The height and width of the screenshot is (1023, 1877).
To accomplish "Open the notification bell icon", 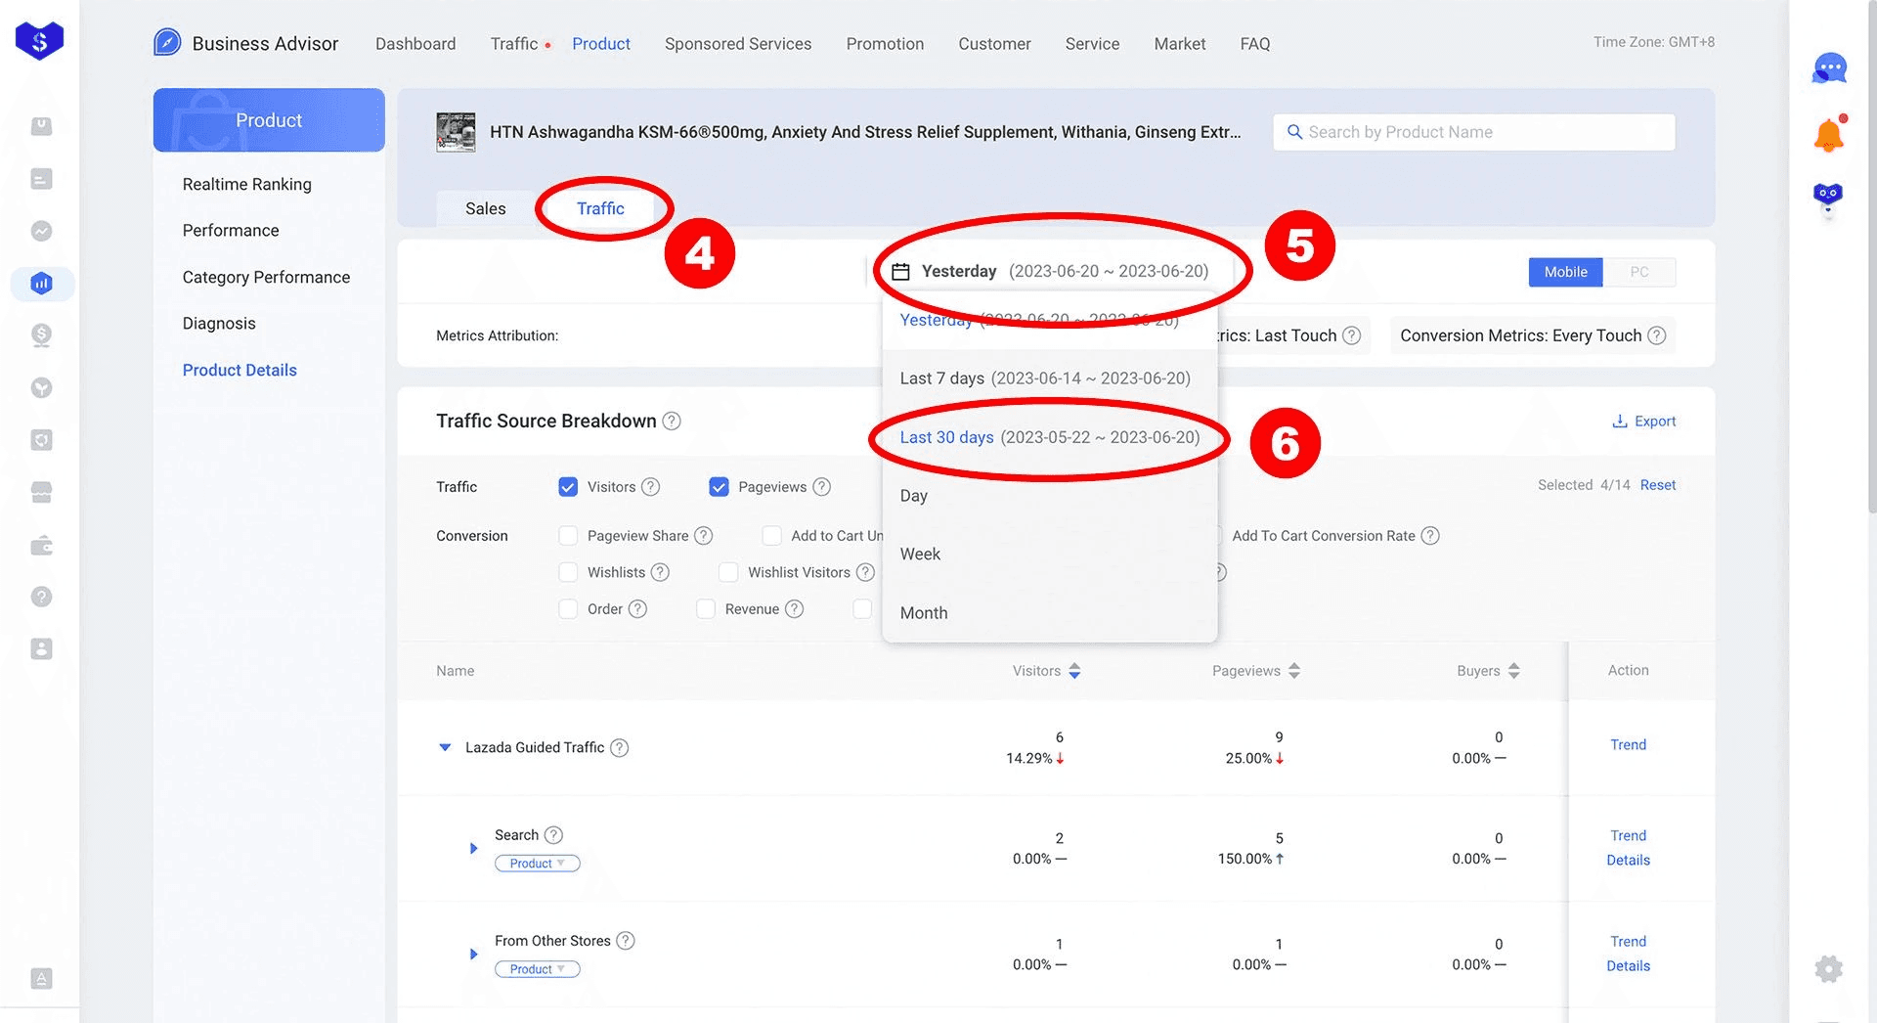I will tap(1828, 135).
